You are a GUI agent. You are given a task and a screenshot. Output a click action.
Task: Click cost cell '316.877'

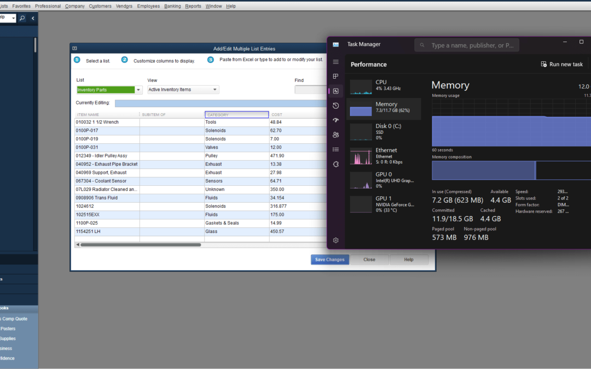pyautogui.click(x=298, y=206)
